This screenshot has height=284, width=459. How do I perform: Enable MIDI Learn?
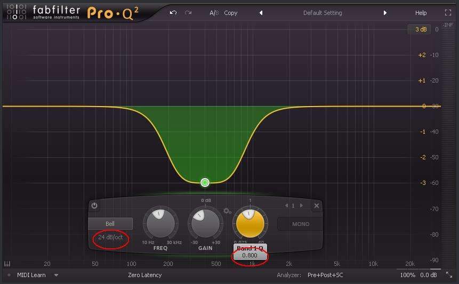coord(31,275)
